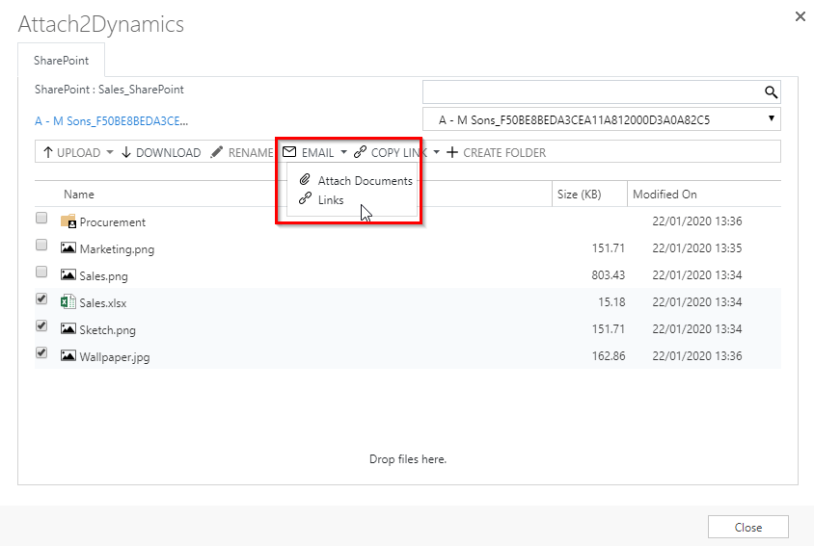This screenshot has width=814, height=546.
Task: Click the Upload label in the toolbar
Action: click(x=78, y=153)
